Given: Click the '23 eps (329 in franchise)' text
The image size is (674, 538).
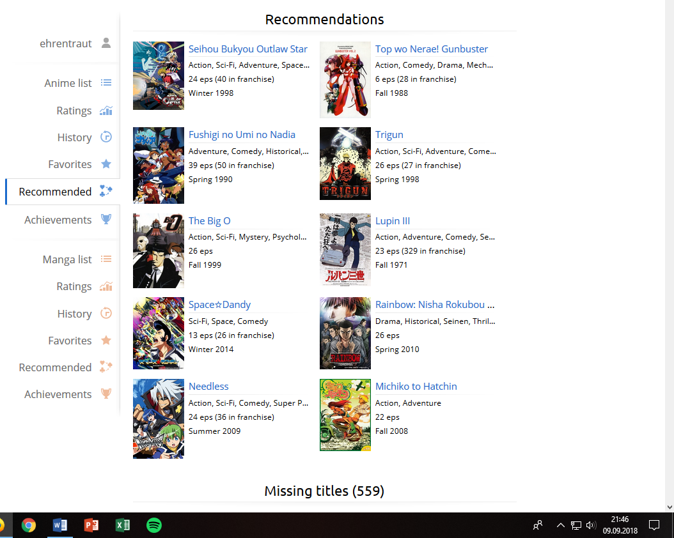Looking at the screenshot, I should click(420, 250).
